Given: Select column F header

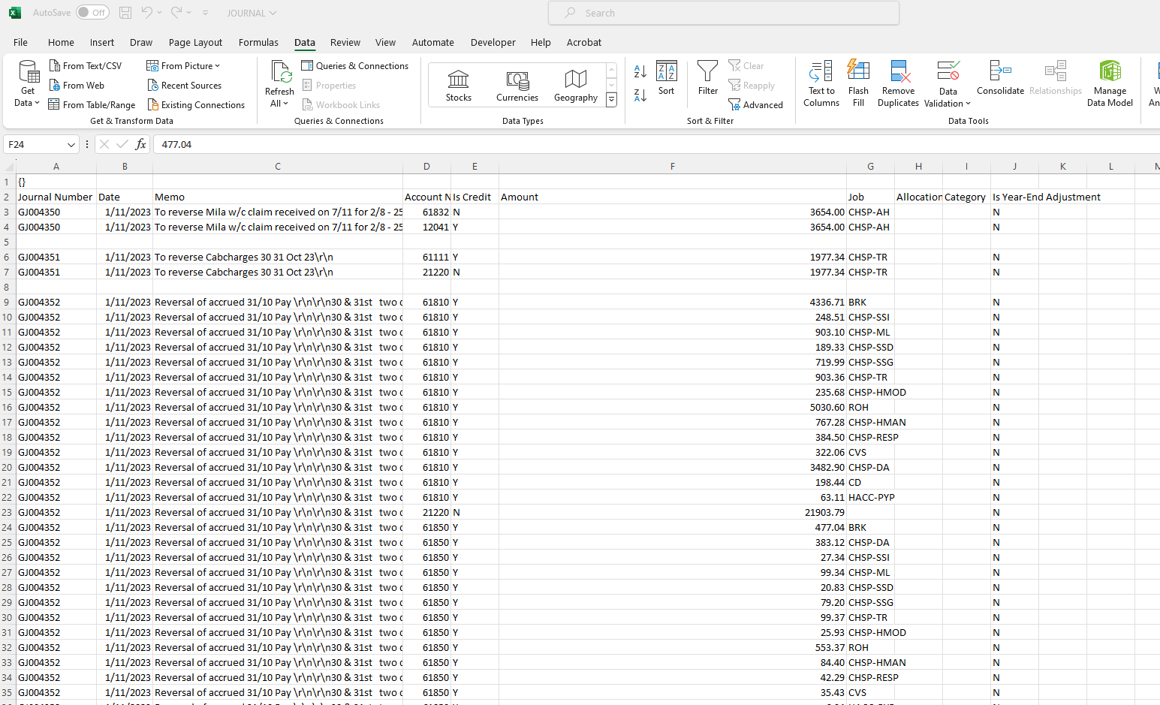Looking at the screenshot, I should [673, 167].
